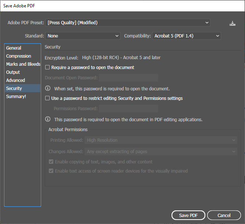Screen dimensions: 245x224
Task: Click the Cancel button
Action: coord(224,216)
